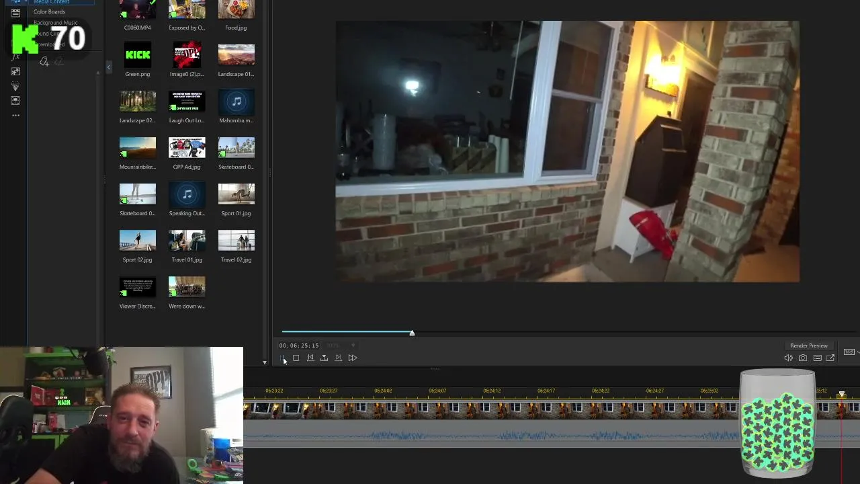Screen dimensions: 860x484
Task: Open the Particle room icon
Action: point(15,86)
